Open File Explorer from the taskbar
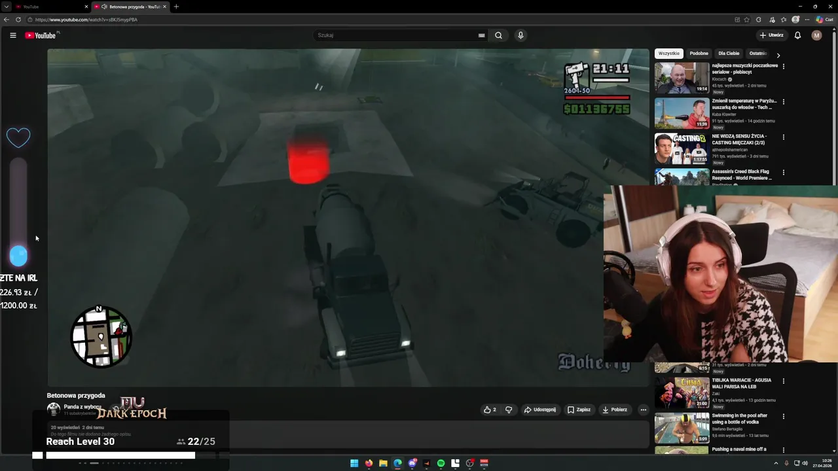This screenshot has width=838, height=471. click(x=383, y=463)
